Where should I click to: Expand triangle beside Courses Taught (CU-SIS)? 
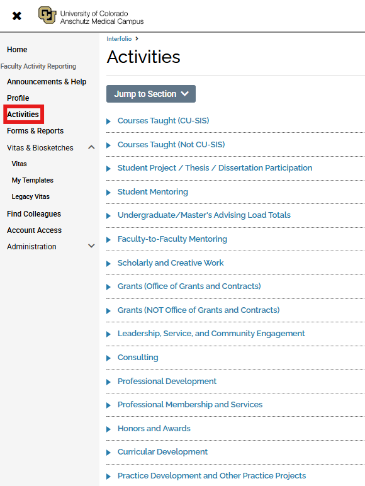(108, 121)
